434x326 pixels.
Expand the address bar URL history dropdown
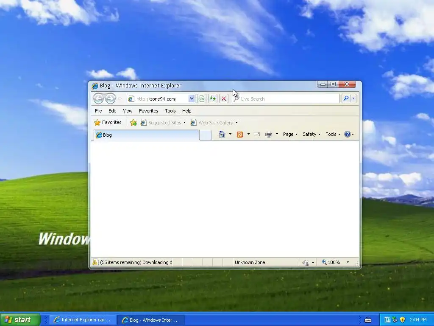click(192, 98)
